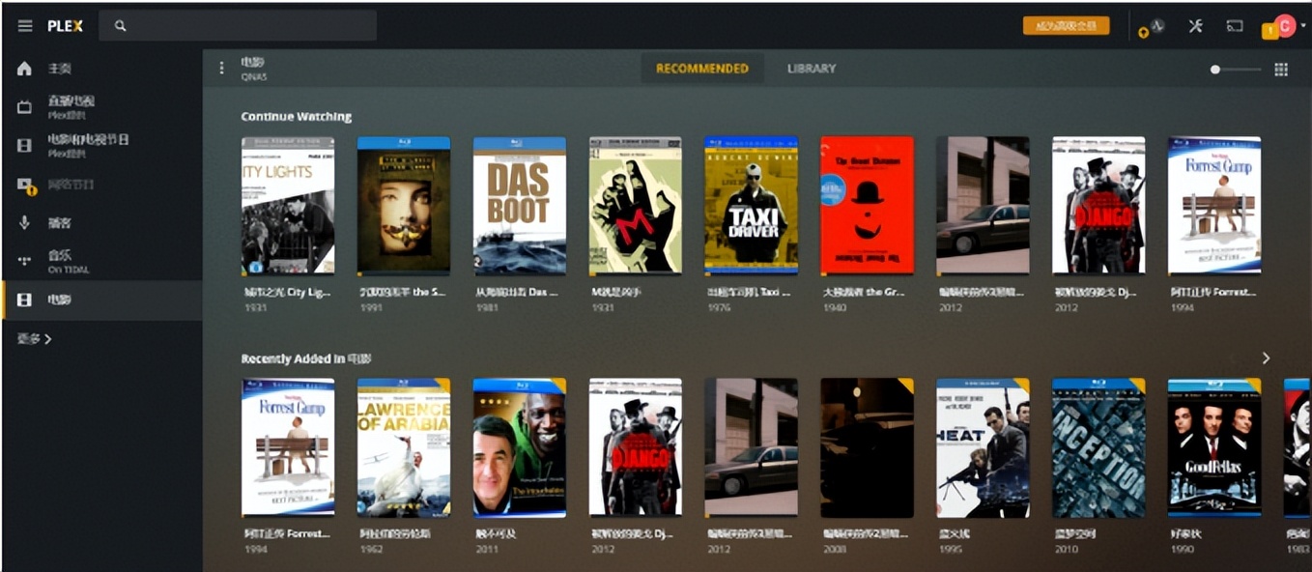Toggle the grid view icon
The width and height of the screenshot is (1312, 572).
[x=1281, y=70]
